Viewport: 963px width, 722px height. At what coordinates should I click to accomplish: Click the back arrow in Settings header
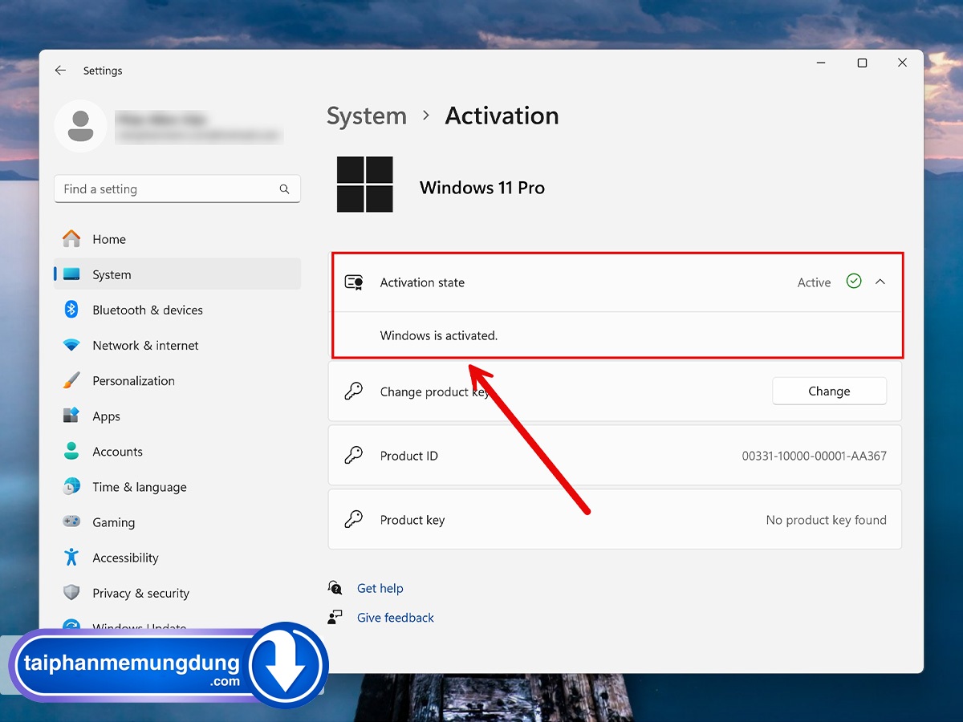[60, 71]
